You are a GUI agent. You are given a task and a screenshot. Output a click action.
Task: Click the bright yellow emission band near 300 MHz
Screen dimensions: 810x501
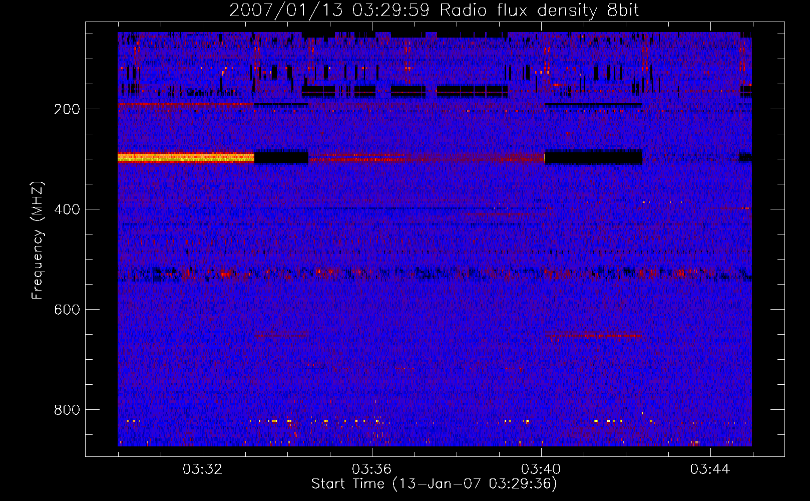[186, 158]
